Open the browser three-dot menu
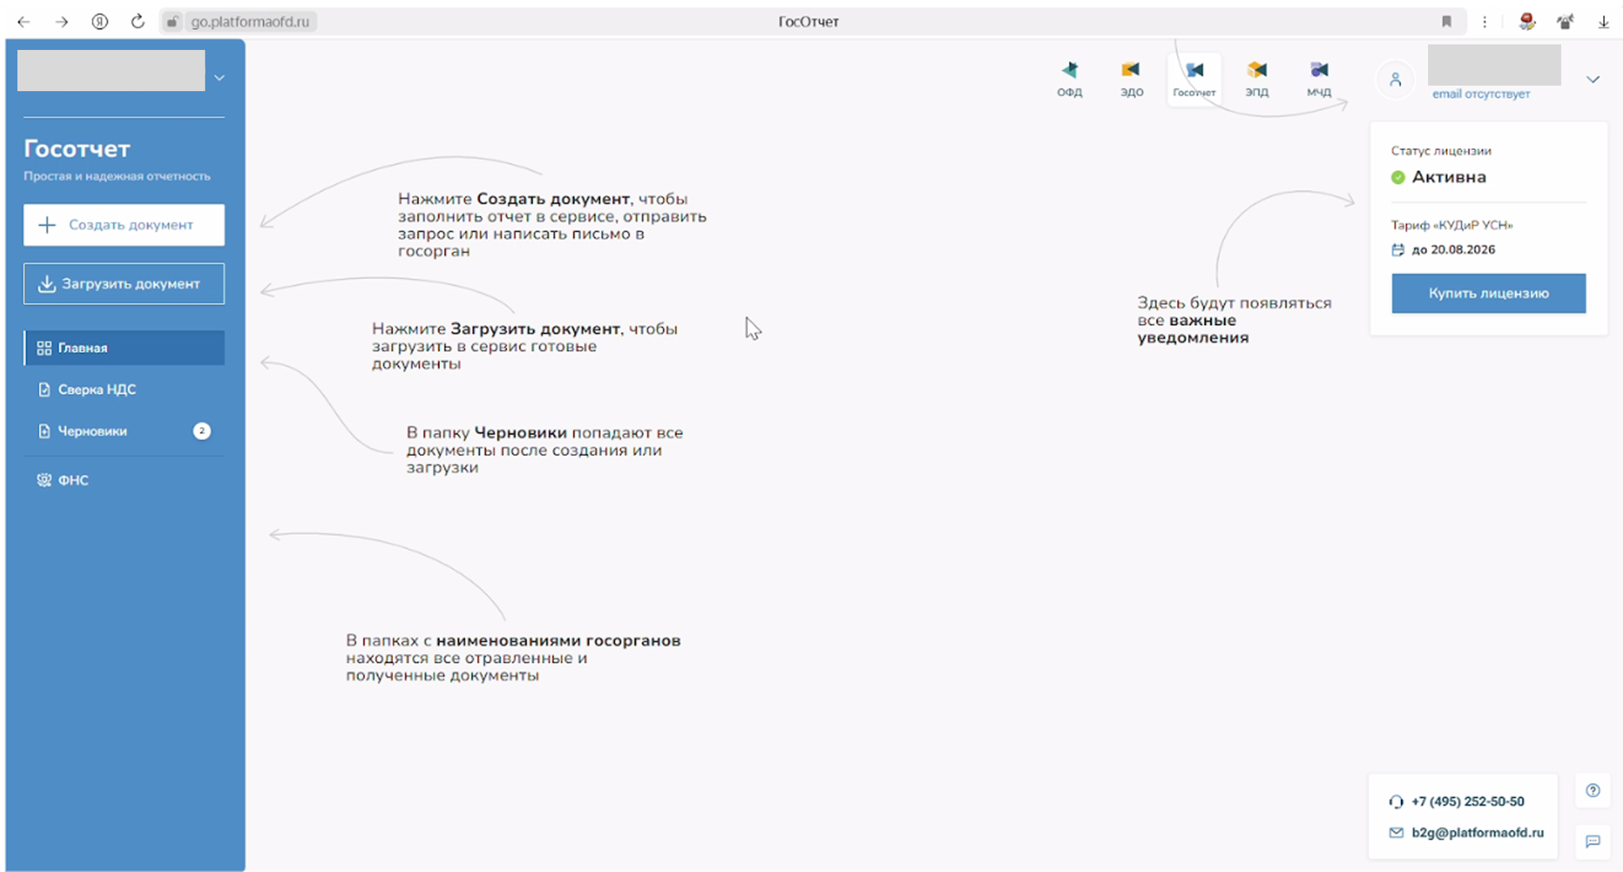Screen dimensions: 1623x872 [1484, 21]
